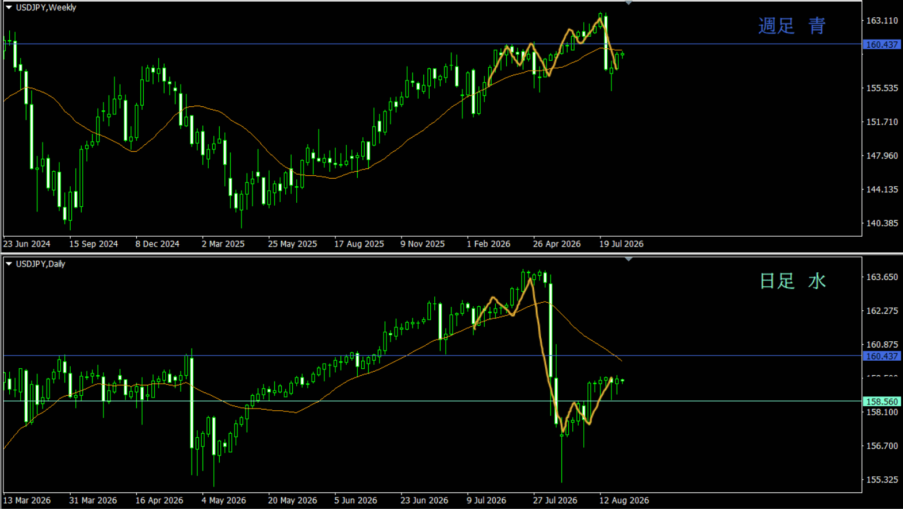The image size is (903, 509).
Task: Select the 158.560 price label on Daily chart
Action: (x=882, y=402)
